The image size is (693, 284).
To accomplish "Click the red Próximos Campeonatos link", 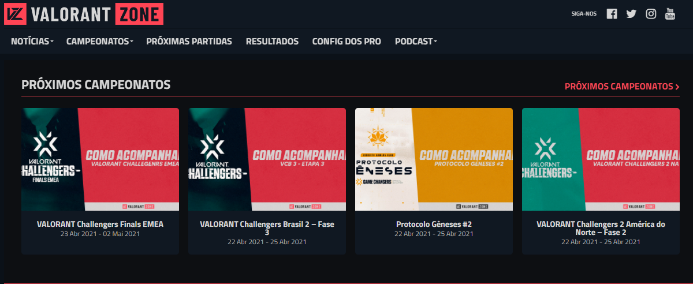I will 621,87.
